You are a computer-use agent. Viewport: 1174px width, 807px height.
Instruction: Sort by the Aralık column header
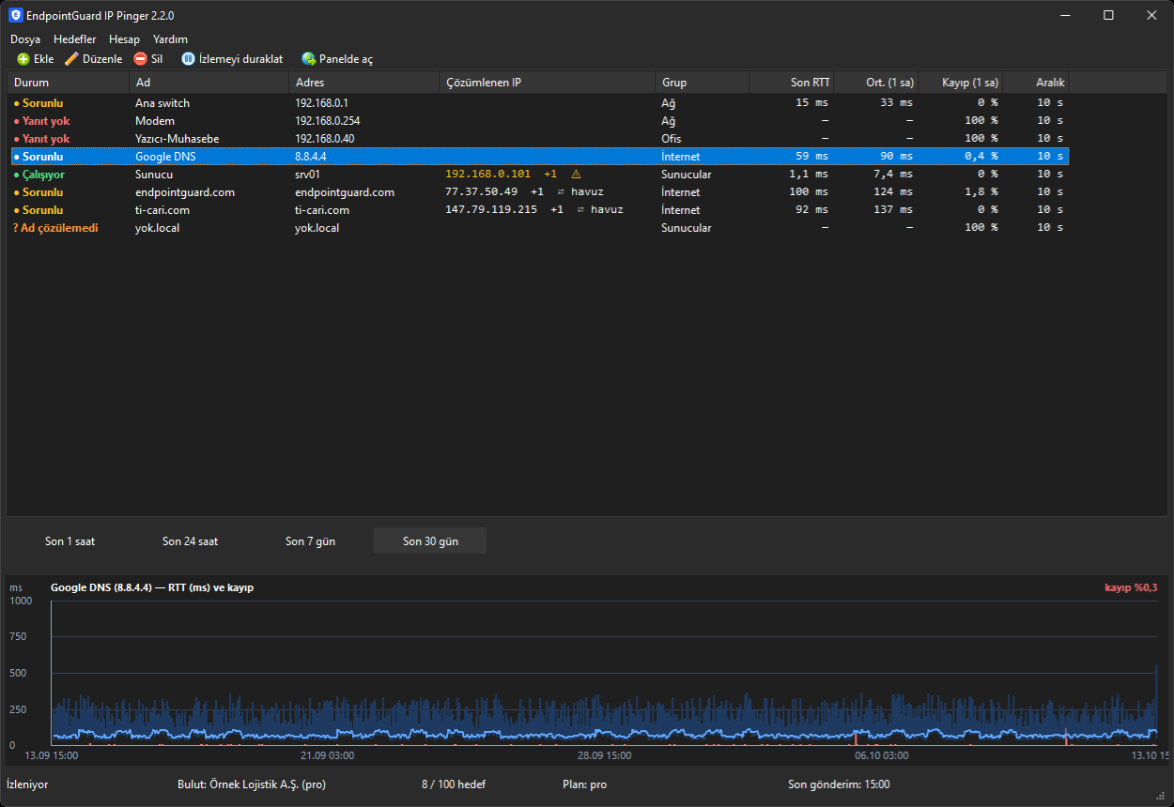point(1036,83)
